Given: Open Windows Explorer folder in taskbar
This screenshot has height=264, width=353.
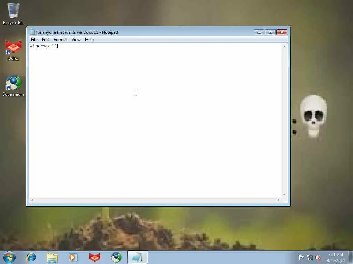Looking at the screenshot, I should (x=52, y=257).
